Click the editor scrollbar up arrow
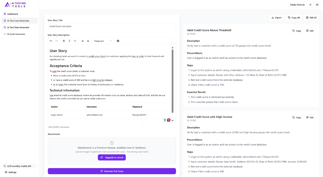The image size is (323, 177). (173, 48)
